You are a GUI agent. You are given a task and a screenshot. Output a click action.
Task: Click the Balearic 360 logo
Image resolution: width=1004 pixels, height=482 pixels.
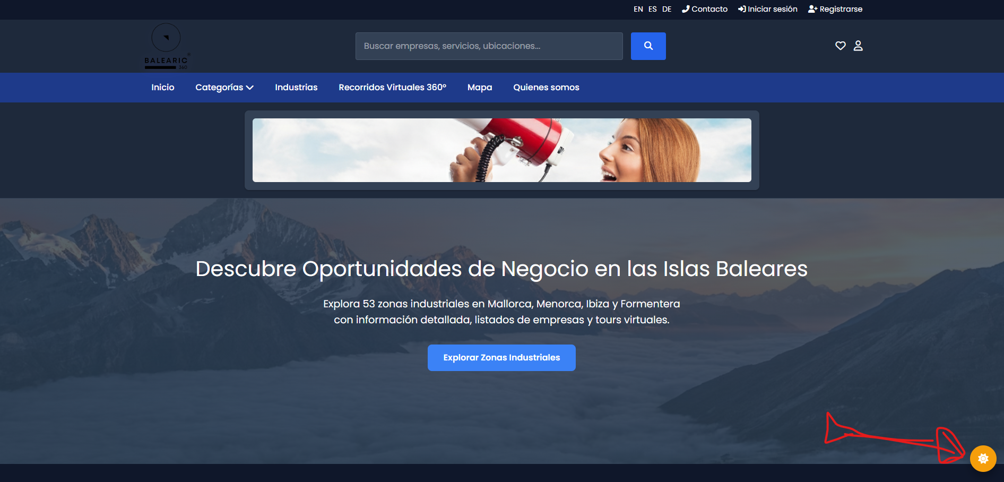click(x=166, y=46)
